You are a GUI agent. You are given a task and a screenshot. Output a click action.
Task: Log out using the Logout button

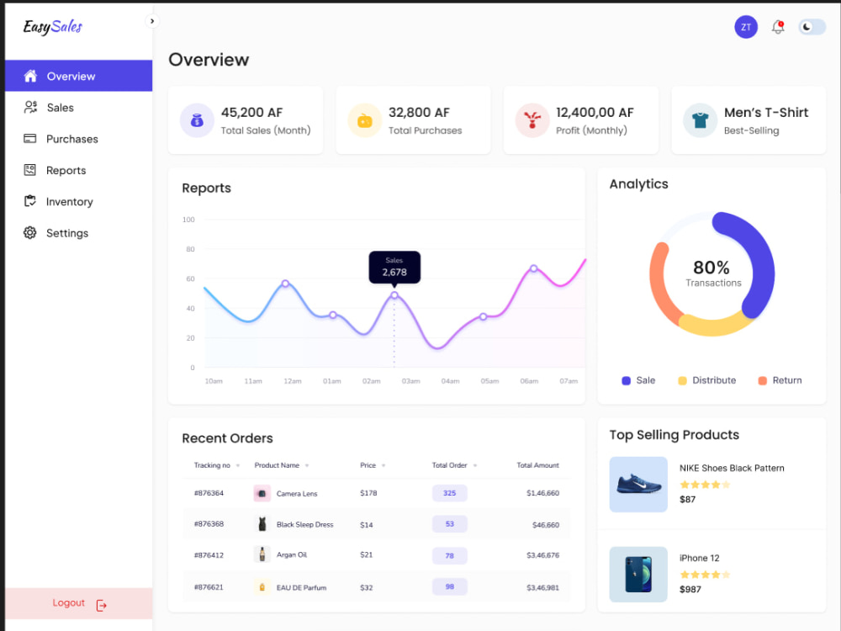(x=79, y=603)
